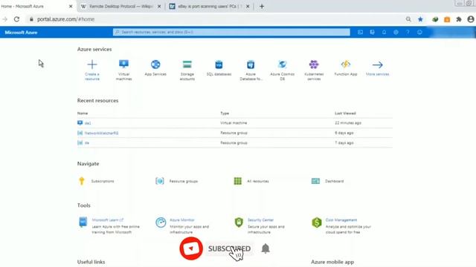The height and width of the screenshot is (267, 476).
Task: Open the Dashboard navigate link
Action: pos(334,181)
